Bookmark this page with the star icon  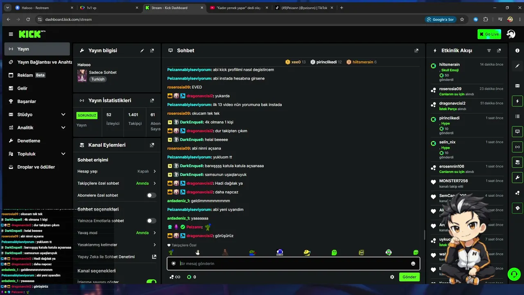(462, 19)
